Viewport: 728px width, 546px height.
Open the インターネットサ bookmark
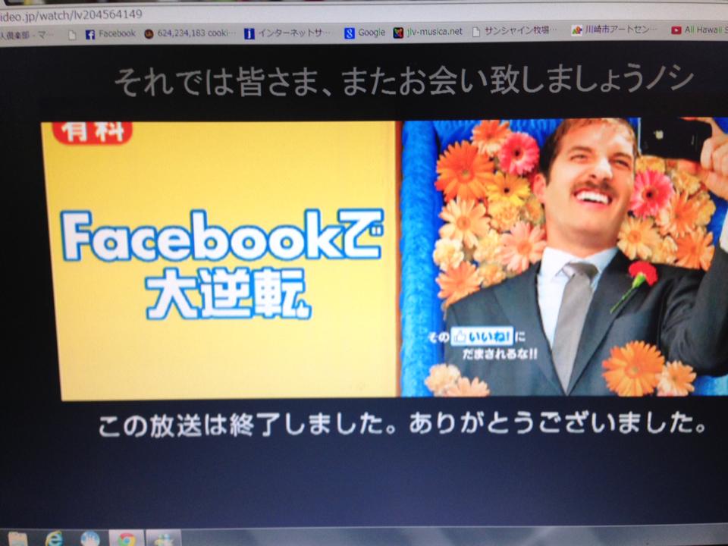pos(288,33)
